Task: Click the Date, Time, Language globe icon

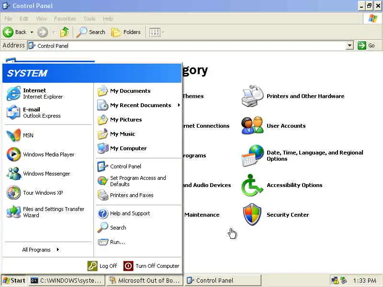Action: click(253, 155)
